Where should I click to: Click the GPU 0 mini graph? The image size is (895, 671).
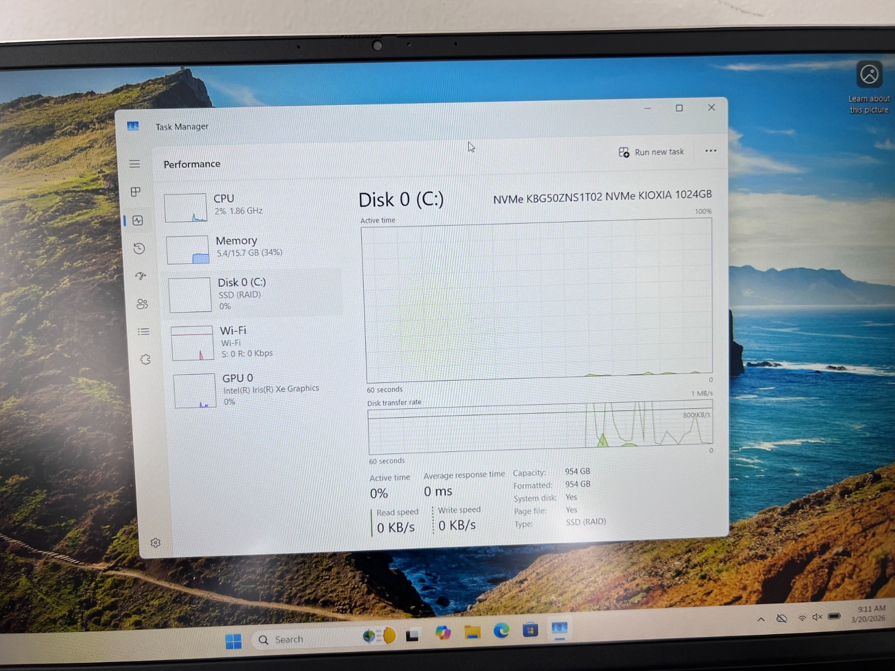[195, 390]
